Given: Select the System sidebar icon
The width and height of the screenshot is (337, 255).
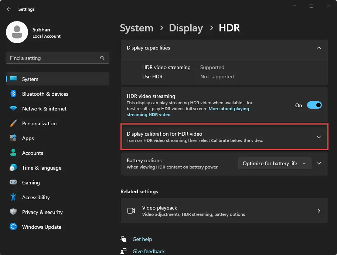Looking at the screenshot, I should pyautogui.click(x=14, y=79).
